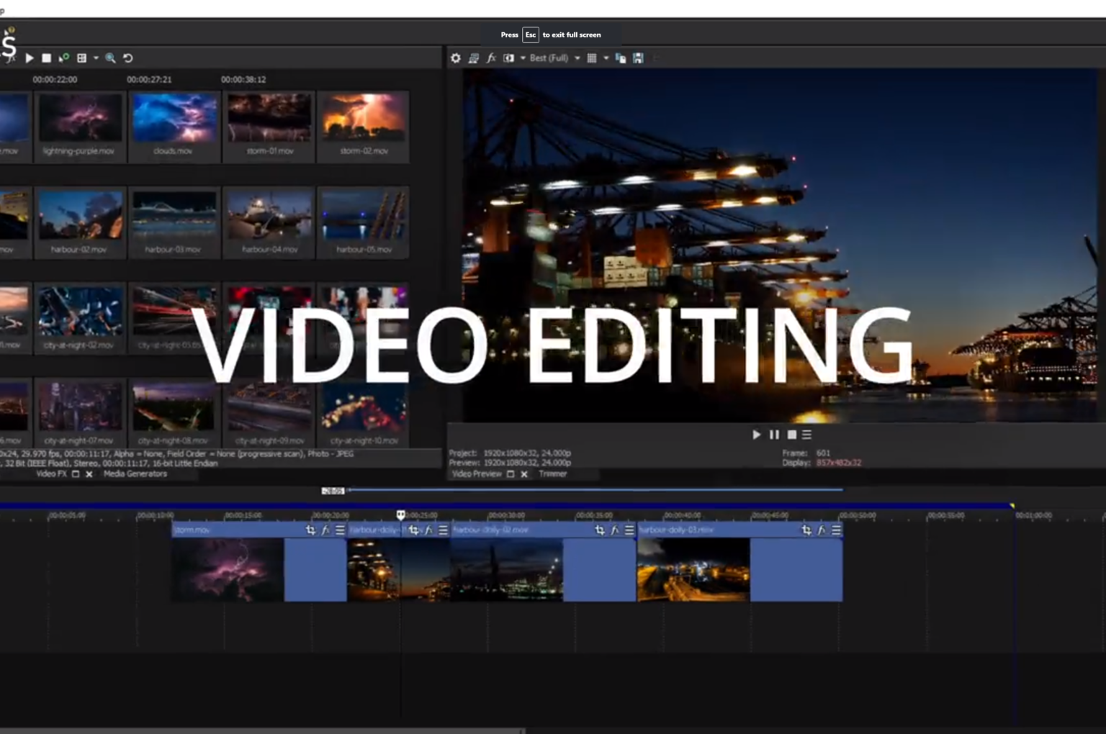
Task: Toggle the preview Overlays grid icon
Action: tap(592, 58)
